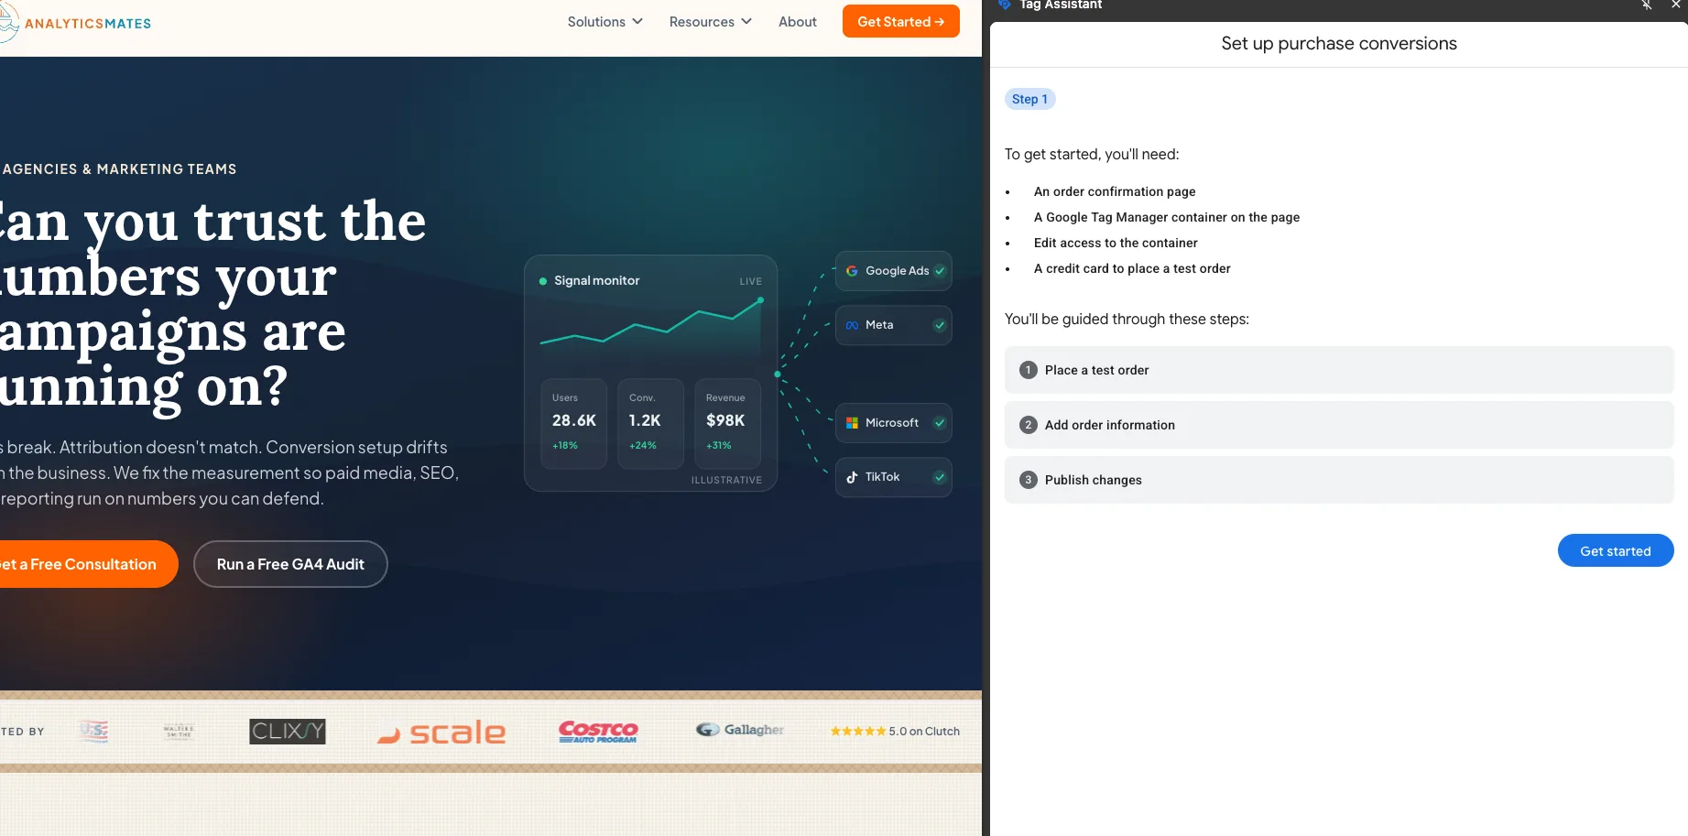
Task: Click Get a Free Consultation button
Action: (x=87, y=564)
